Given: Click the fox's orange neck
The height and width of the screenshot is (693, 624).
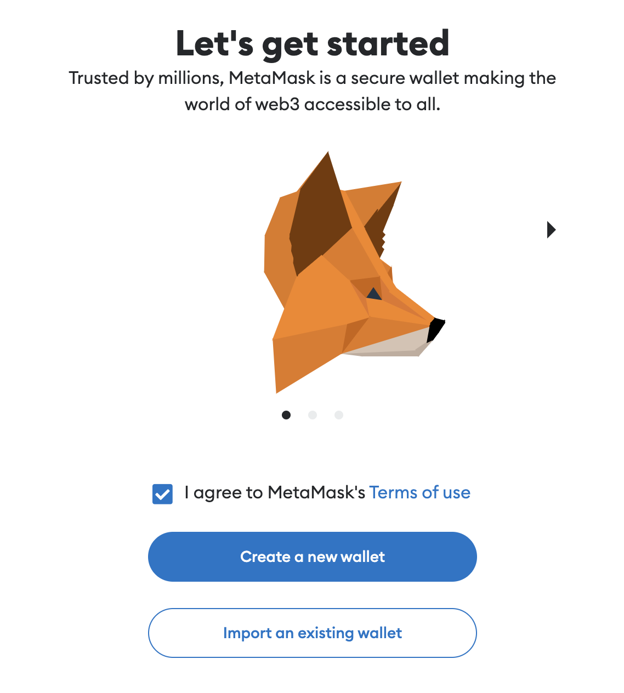Looking at the screenshot, I should point(307,356).
